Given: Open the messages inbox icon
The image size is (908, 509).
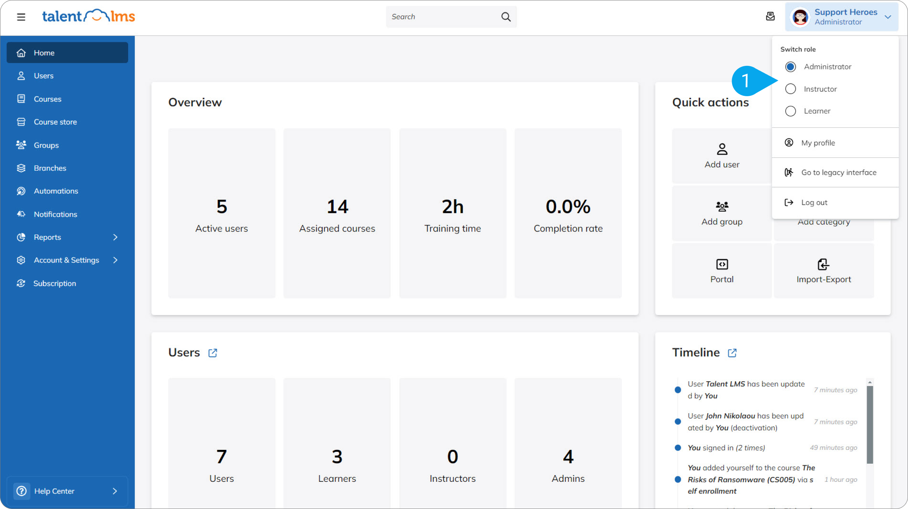Looking at the screenshot, I should point(770,17).
